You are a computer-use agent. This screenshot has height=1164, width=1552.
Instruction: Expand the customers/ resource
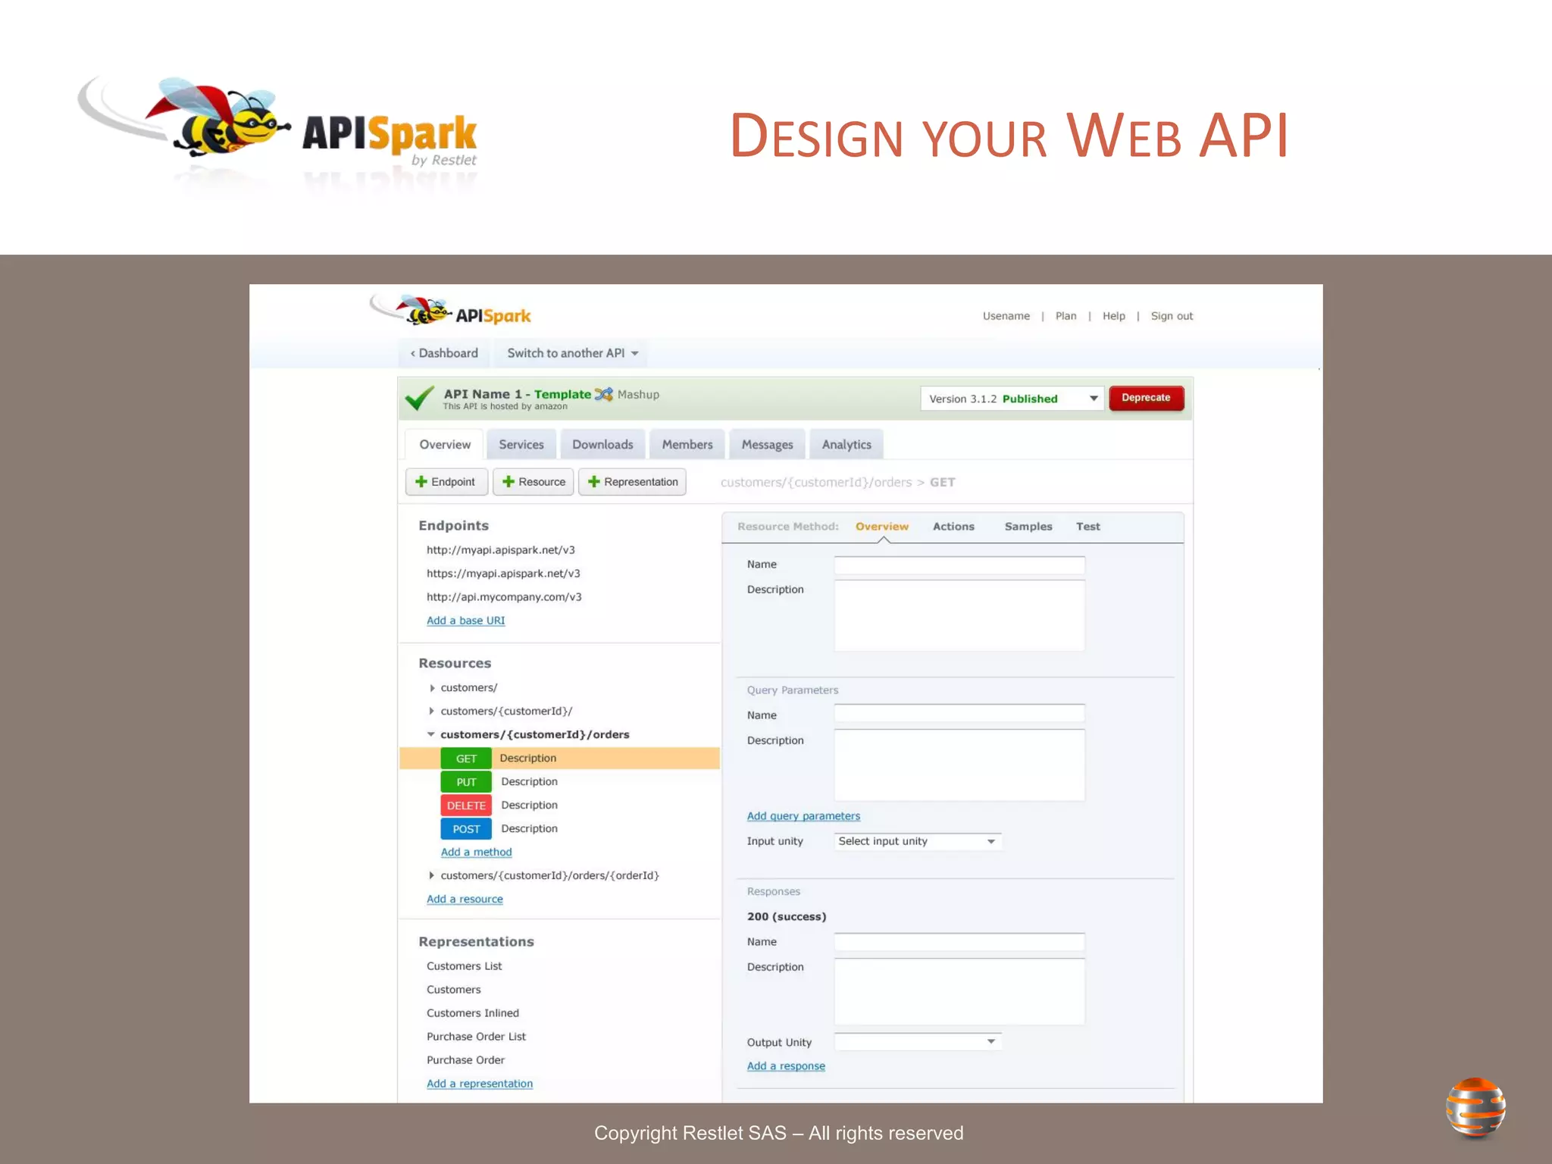432,688
